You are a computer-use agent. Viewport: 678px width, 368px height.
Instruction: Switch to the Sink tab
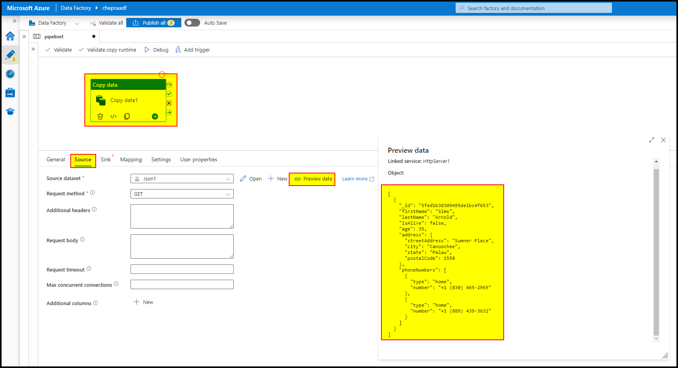[106, 159]
